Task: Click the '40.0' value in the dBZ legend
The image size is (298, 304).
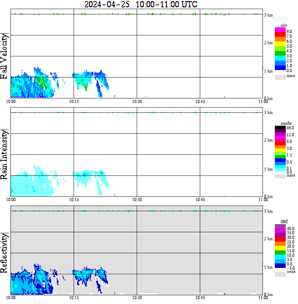Action: 290,229
